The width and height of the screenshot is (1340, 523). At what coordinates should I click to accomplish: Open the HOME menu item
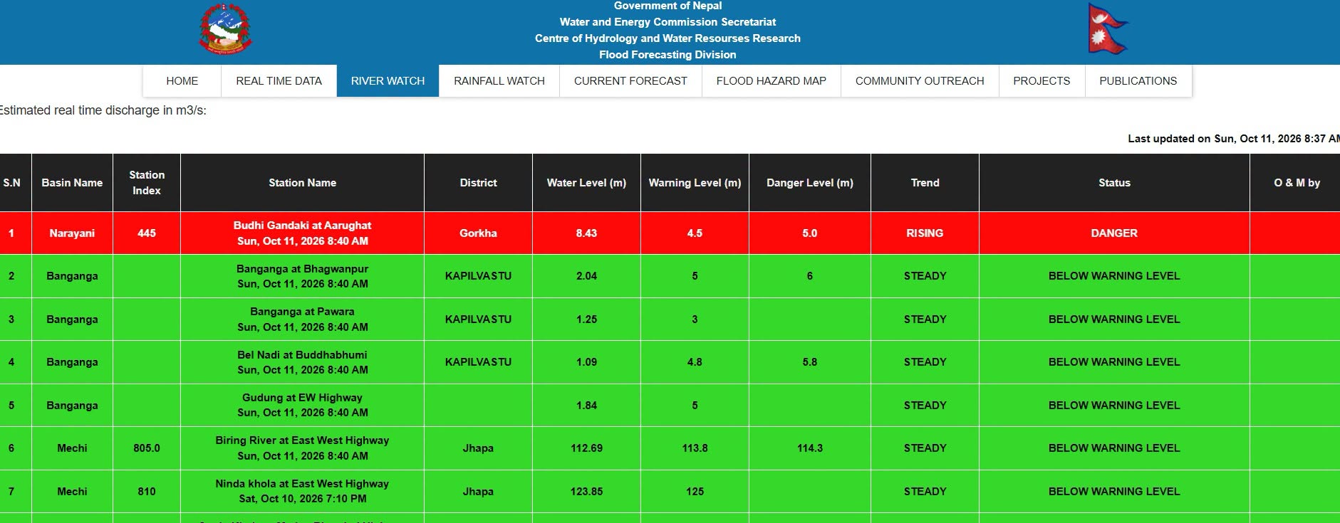[182, 81]
